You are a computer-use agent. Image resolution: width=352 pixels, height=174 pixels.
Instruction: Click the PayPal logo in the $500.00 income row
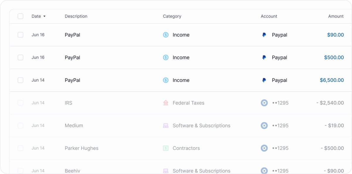click(264, 58)
